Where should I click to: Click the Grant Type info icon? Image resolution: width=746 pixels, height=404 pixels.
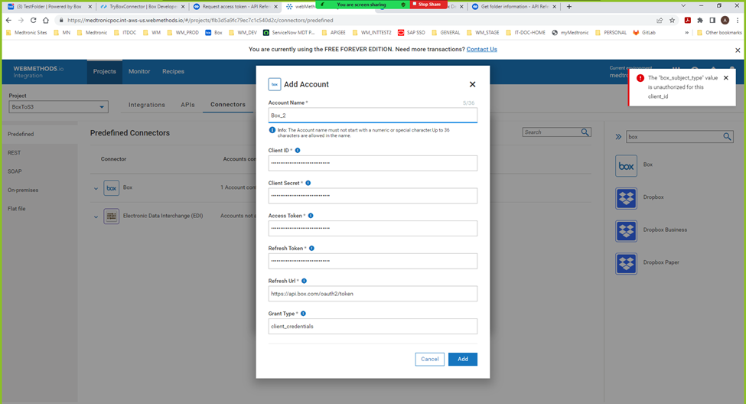[x=303, y=314]
